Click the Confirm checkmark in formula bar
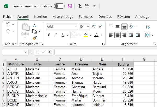Viewport: 157px width, 107px height. point(44,52)
